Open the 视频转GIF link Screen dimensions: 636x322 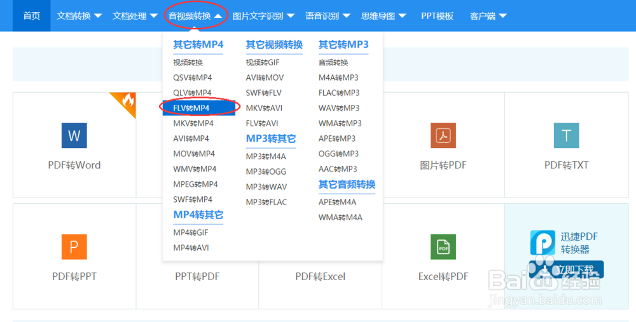click(x=263, y=62)
